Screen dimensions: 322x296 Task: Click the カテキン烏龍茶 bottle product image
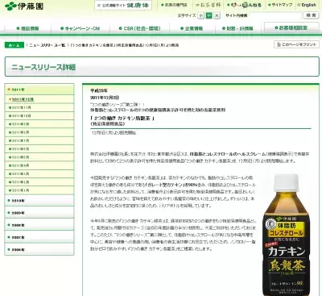tap(287, 235)
